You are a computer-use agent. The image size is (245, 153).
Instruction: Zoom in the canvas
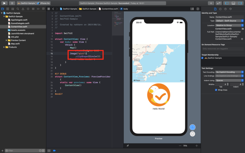197,146
